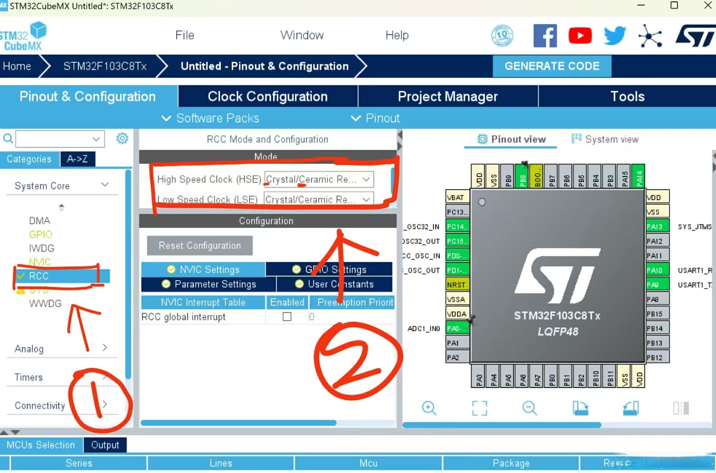This screenshot has width=716, height=473.
Task: Select pin VBAT on the chip
Action: pyautogui.click(x=457, y=197)
